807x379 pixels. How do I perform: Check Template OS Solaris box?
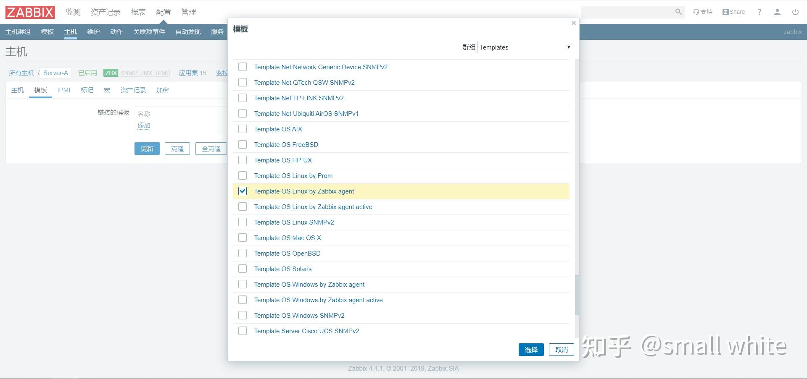point(243,269)
